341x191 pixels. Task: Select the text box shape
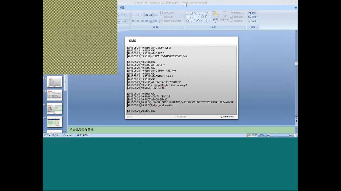188,13
